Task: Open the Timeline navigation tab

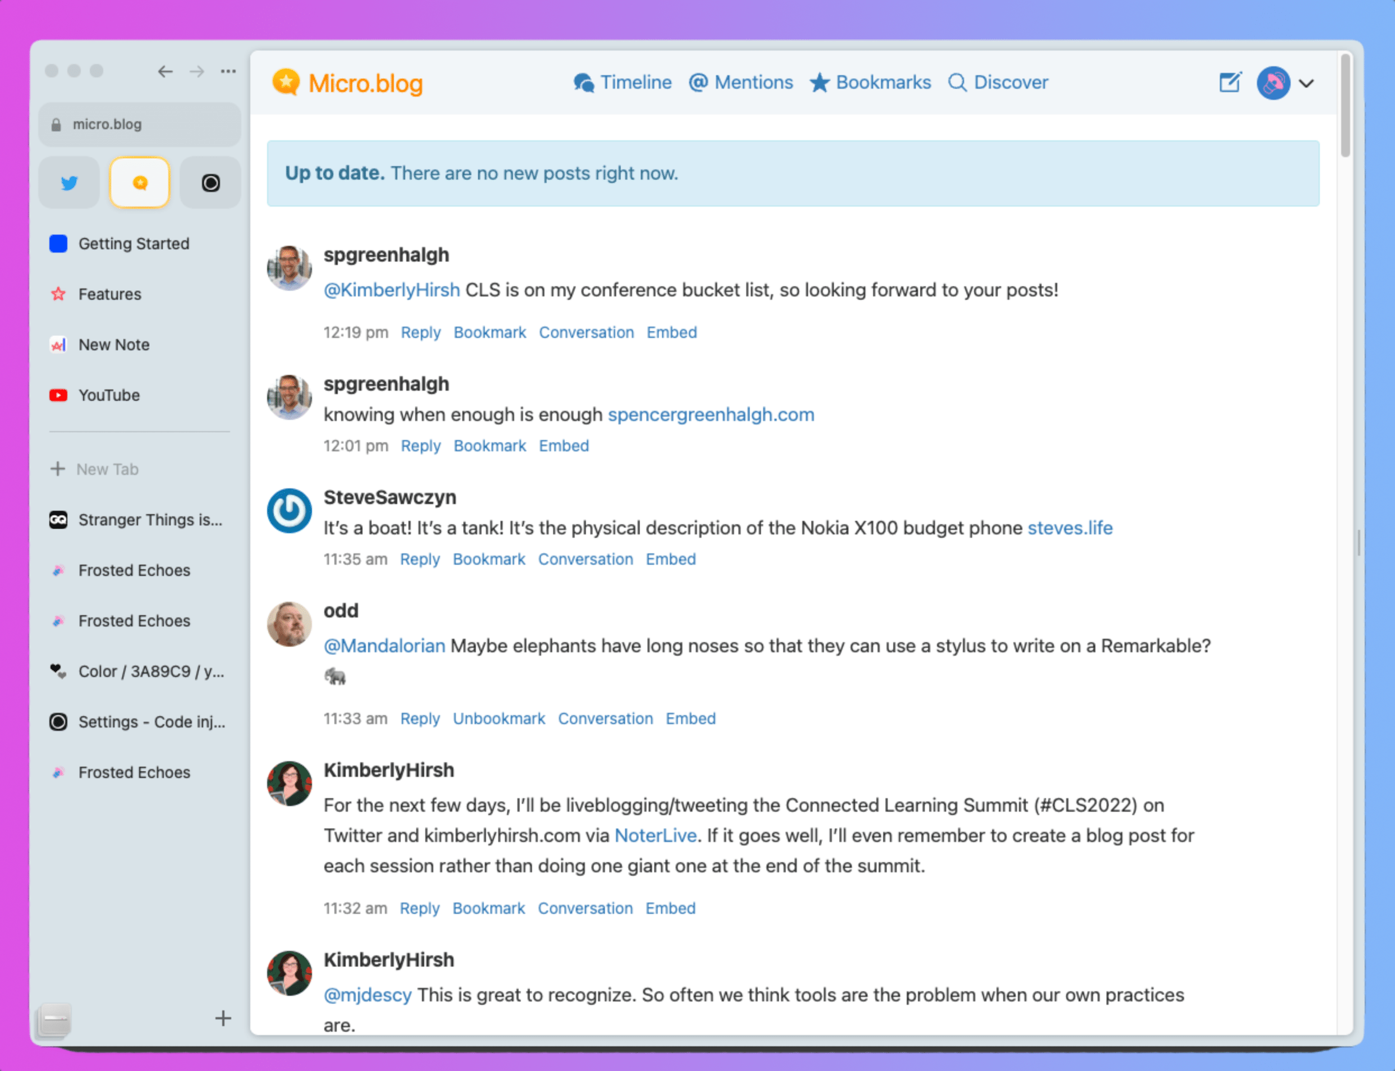Action: (x=622, y=83)
